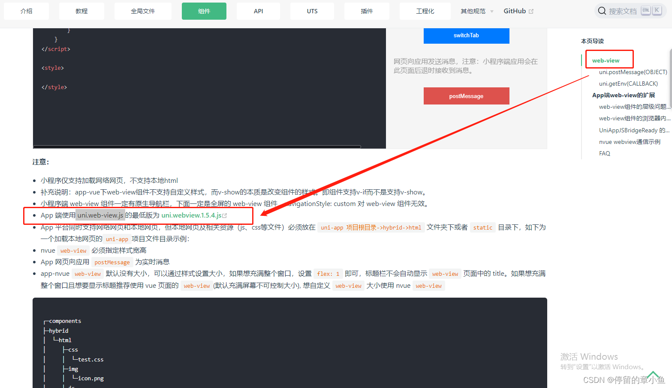Go to uni.getEnv(CALLBACK) outline entry

click(x=628, y=84)
